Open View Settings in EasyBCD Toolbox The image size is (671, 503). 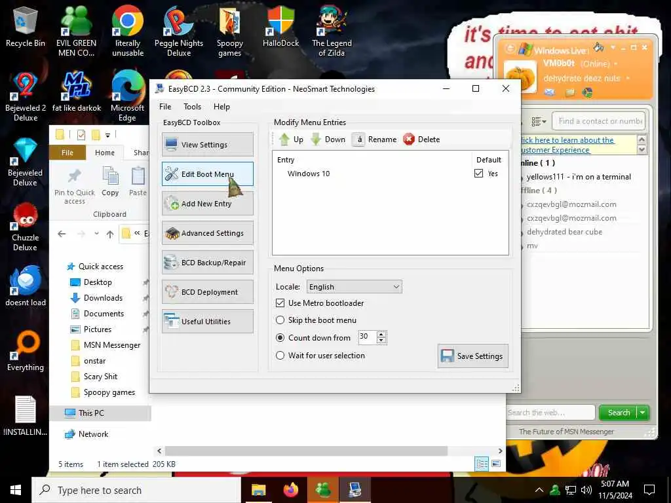tap(208, 145)
